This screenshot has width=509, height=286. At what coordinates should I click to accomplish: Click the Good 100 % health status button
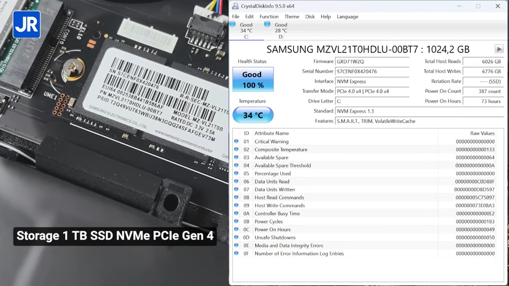point(253,79)
